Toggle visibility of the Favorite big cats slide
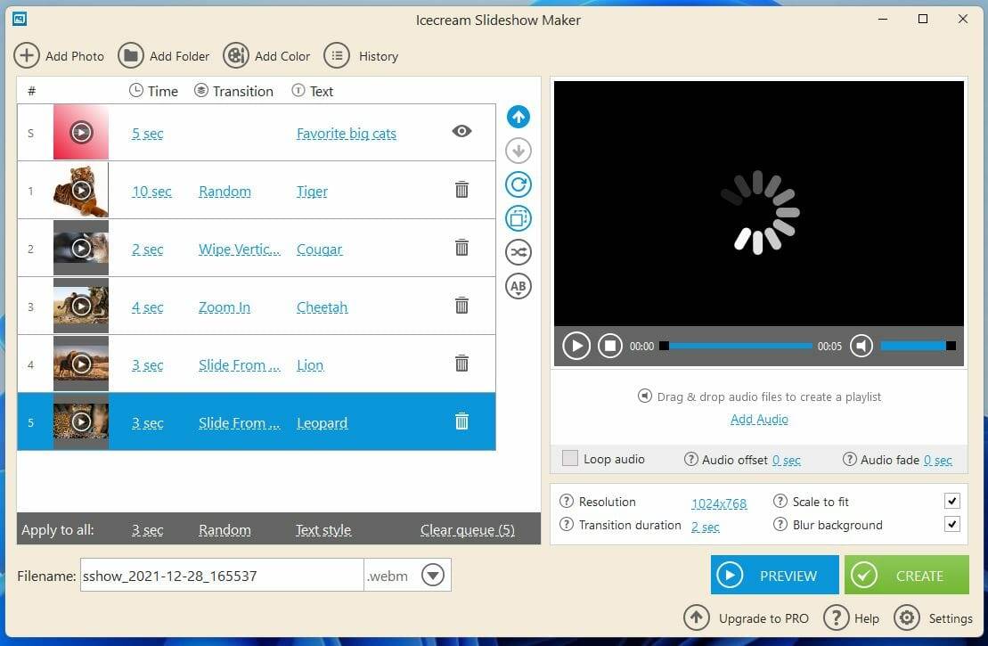The height and width of the screenshot is (646, 988). pos(461,131)
